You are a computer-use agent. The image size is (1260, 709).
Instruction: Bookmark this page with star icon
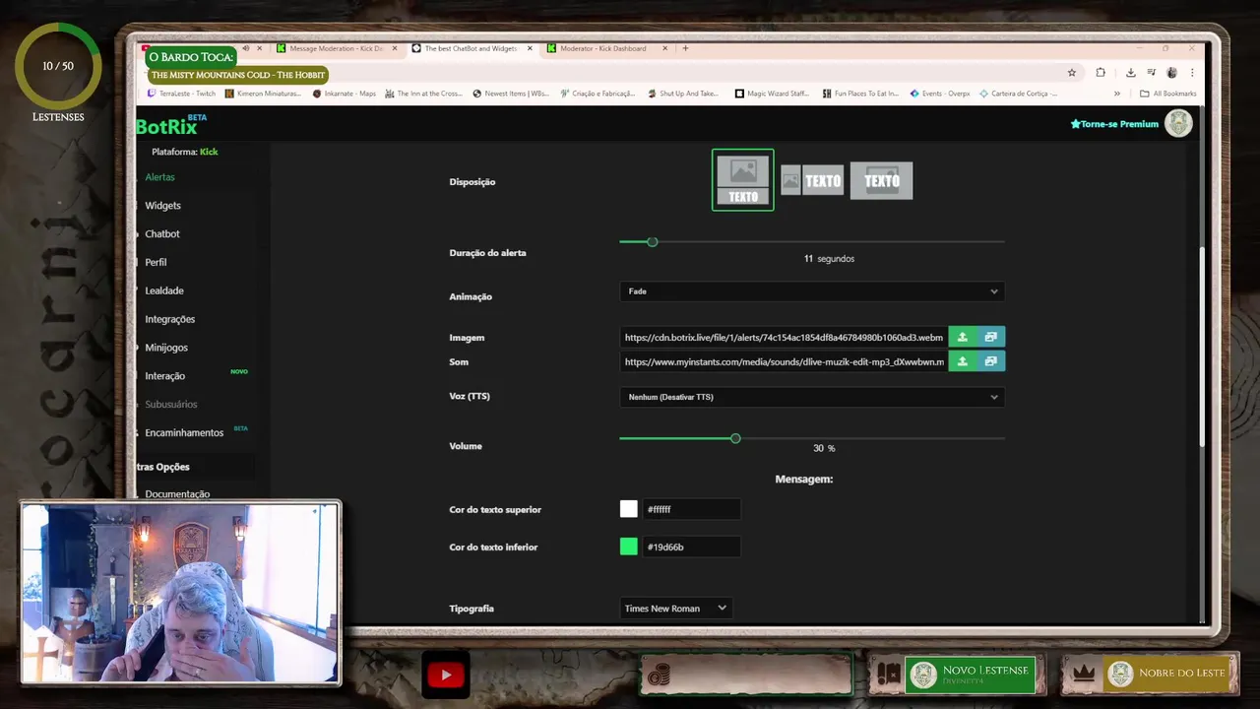pyautogui.click(x=1072, y=72)
